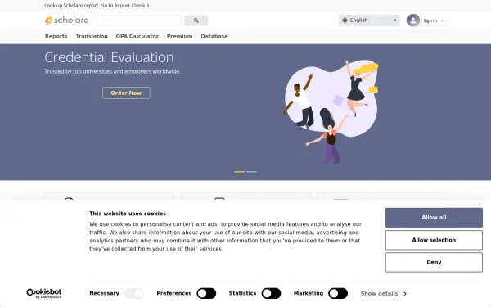Open the Translation menu item

[92, 36]
